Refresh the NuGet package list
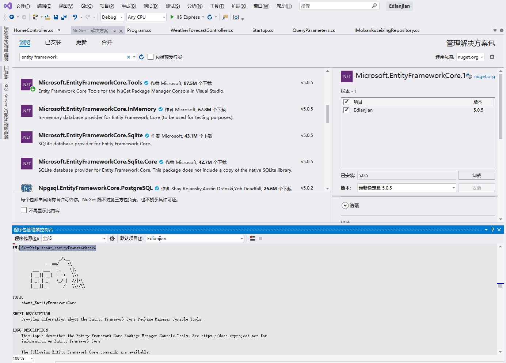Viewport: 506px width, 363px height. click(x=141, y=57)
